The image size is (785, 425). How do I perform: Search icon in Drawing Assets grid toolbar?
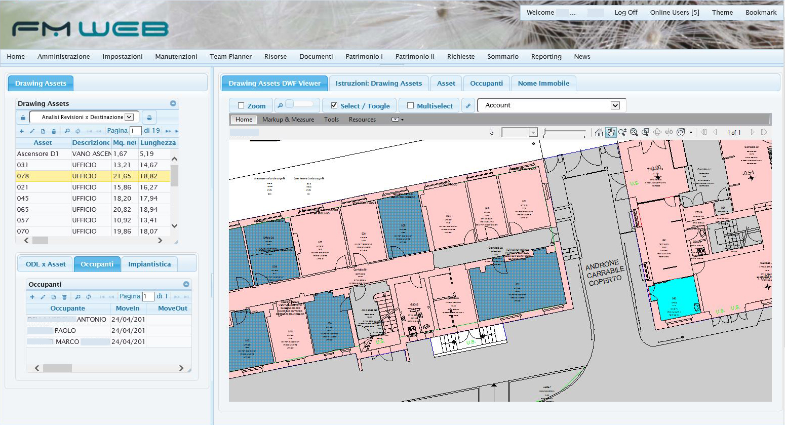[x=67, y=131]
